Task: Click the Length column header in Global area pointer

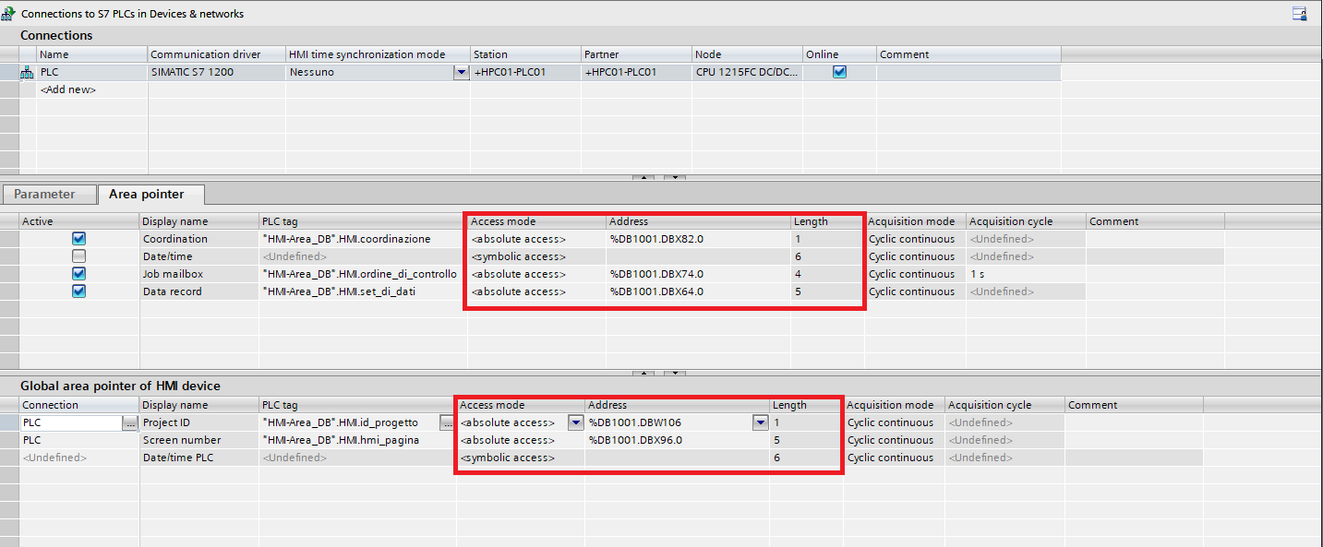Action: (807, 405)
